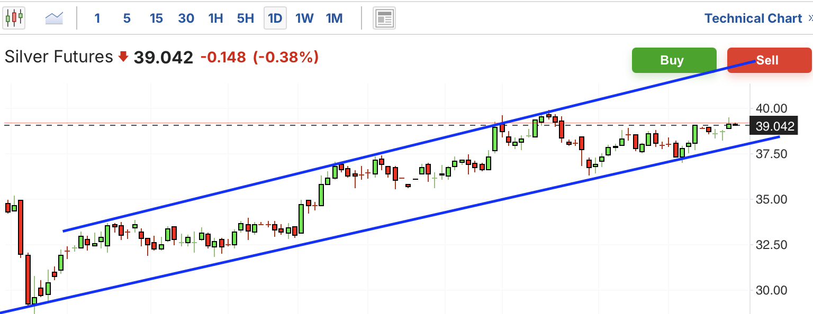This screenshot has height=314, width=813.
Task: Select the candlestick chart type icon
Action: point(14,19)
